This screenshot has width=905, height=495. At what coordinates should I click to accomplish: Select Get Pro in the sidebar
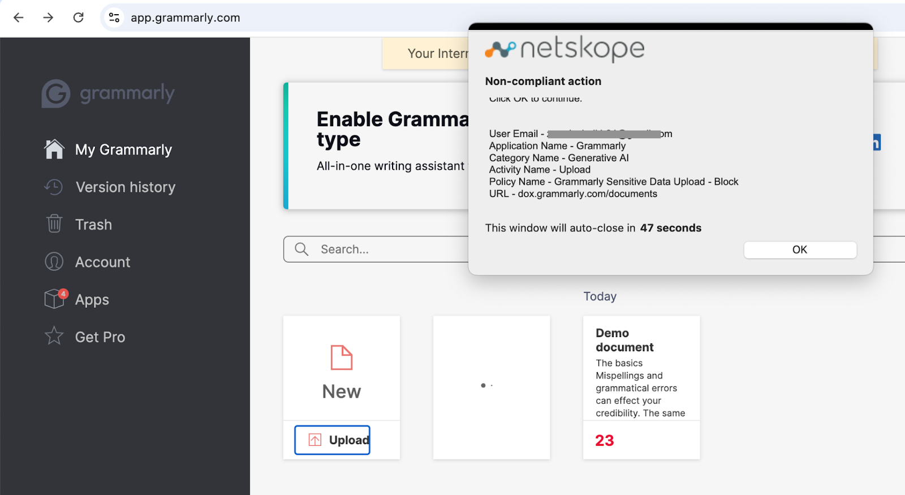coord(100,337)
